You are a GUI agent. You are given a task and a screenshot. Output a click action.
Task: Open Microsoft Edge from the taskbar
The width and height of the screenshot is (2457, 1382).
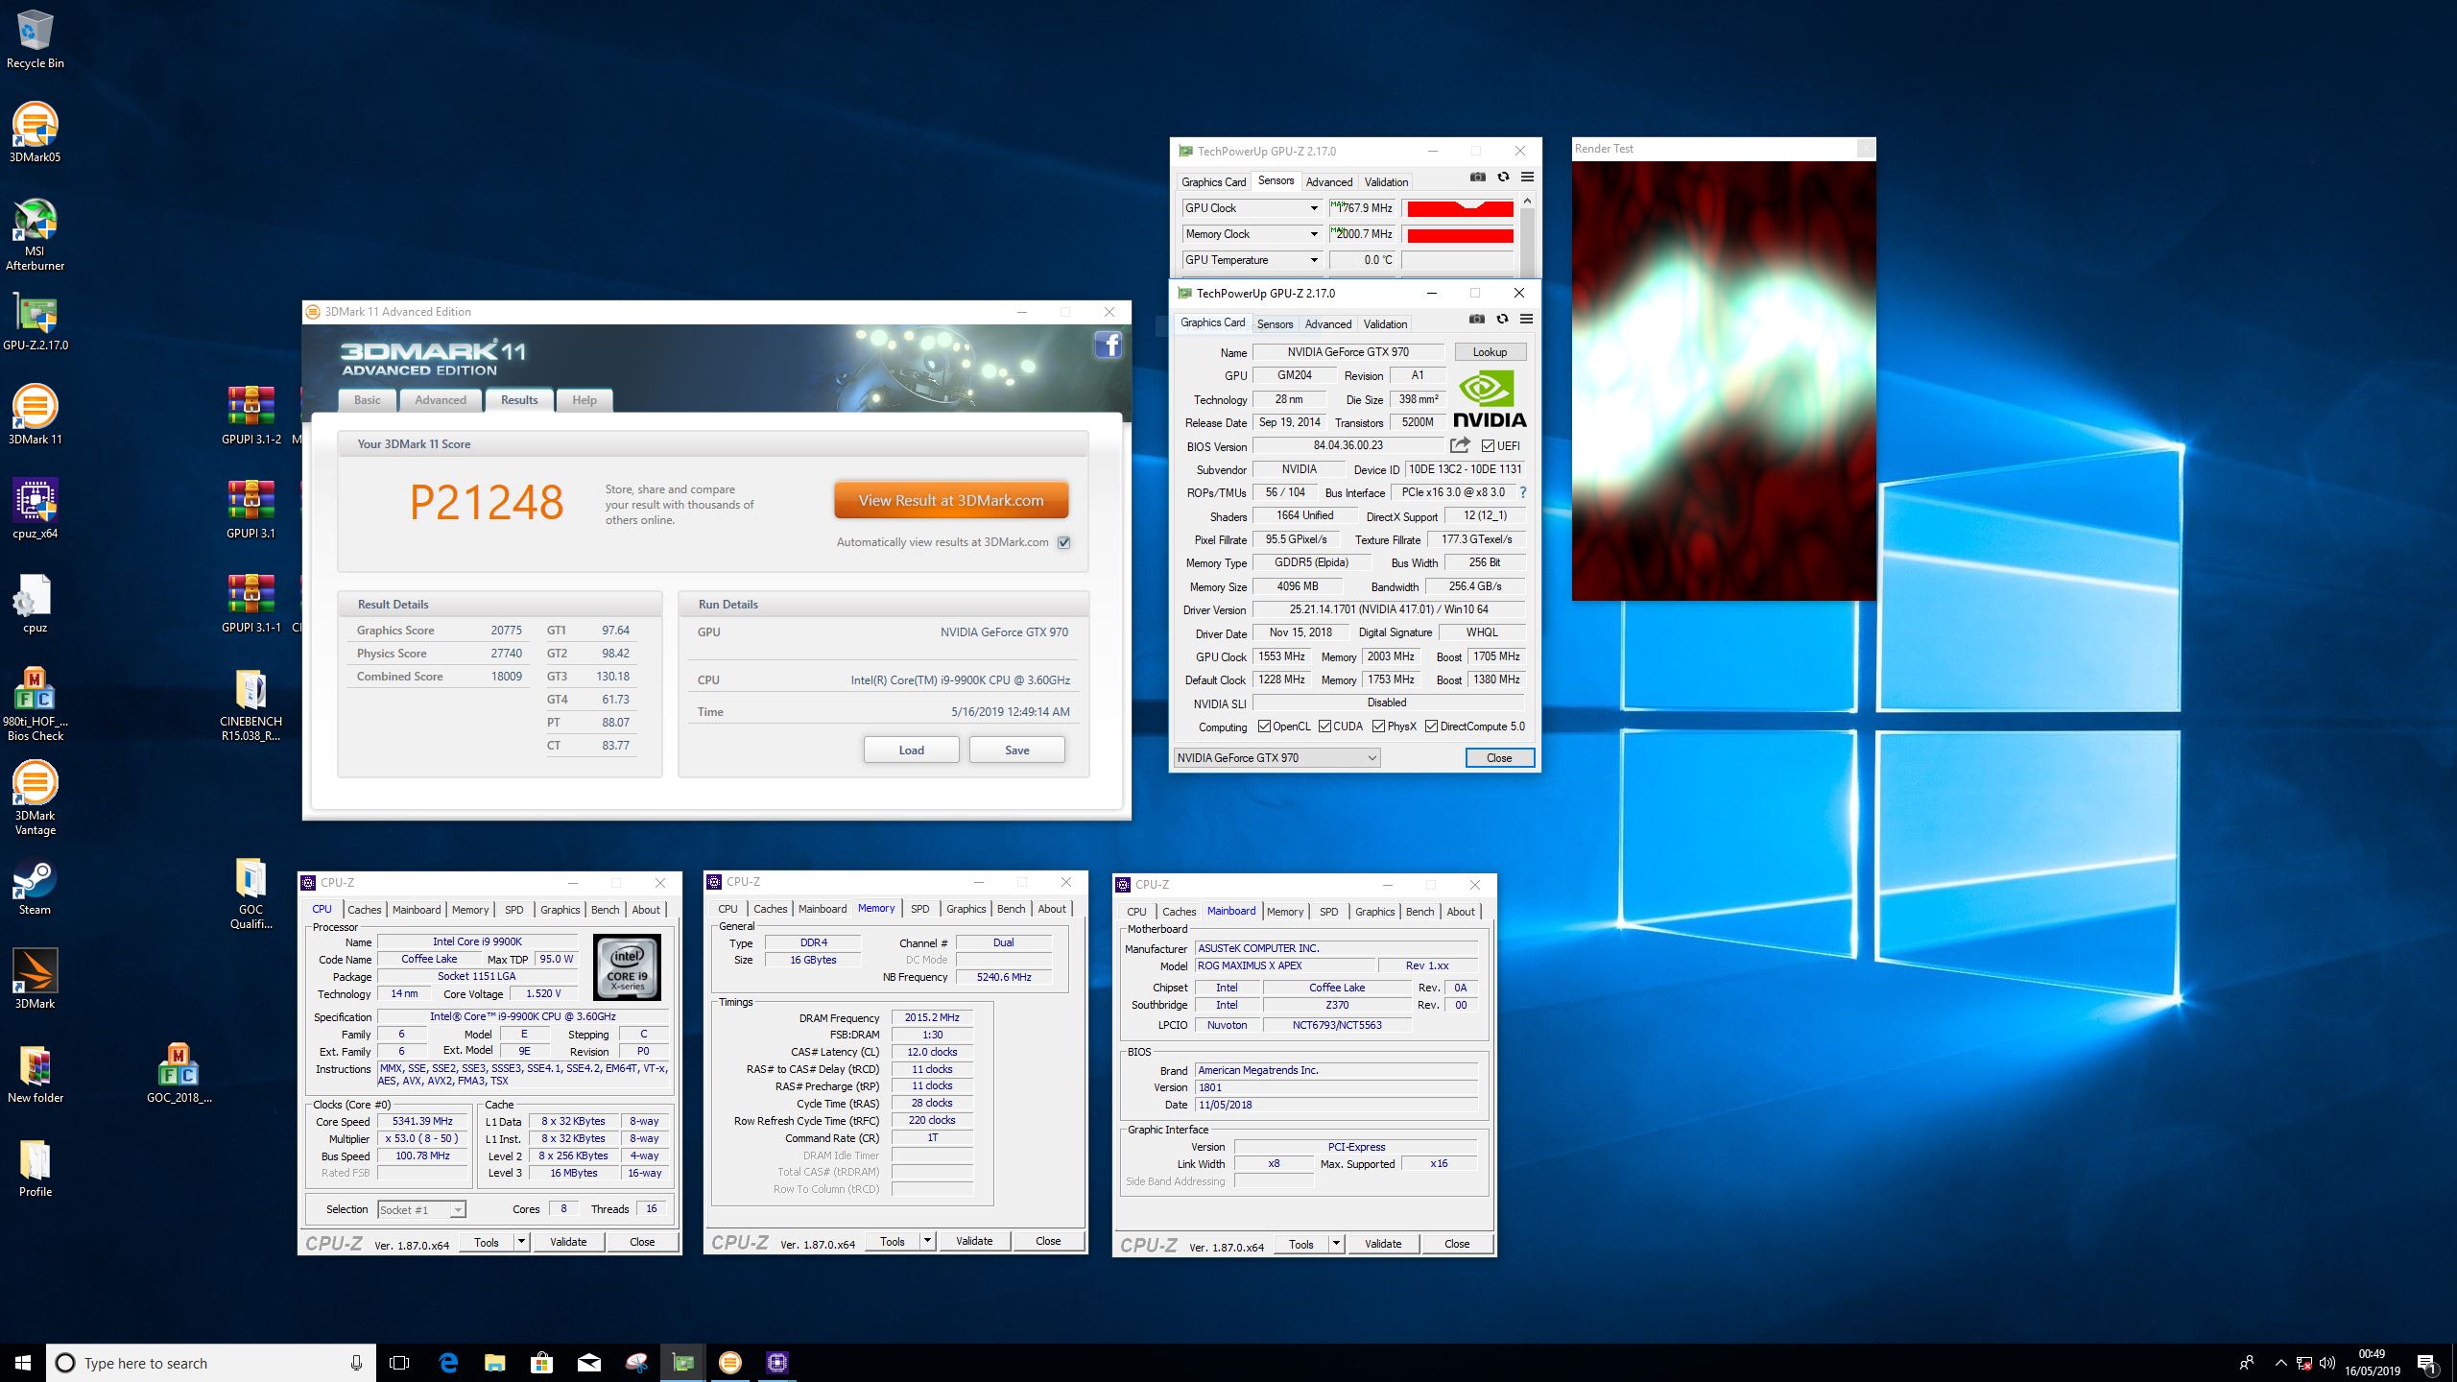click(447, 1363)
